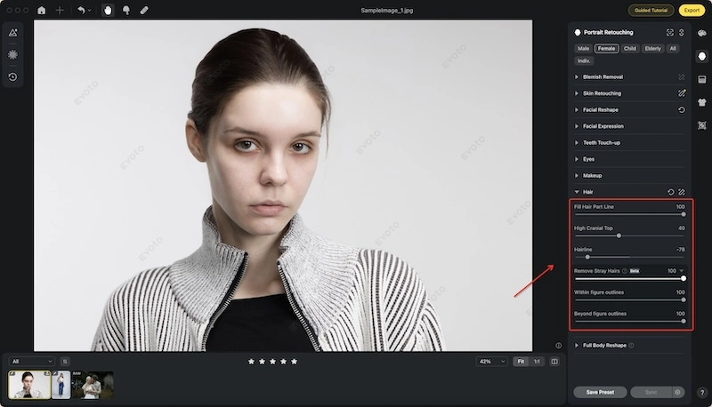The height and width of the screenshot is (407, 712).
Task: Click the info icon beside Remove Stray Hairs
Action: click(x=625, y=271)
